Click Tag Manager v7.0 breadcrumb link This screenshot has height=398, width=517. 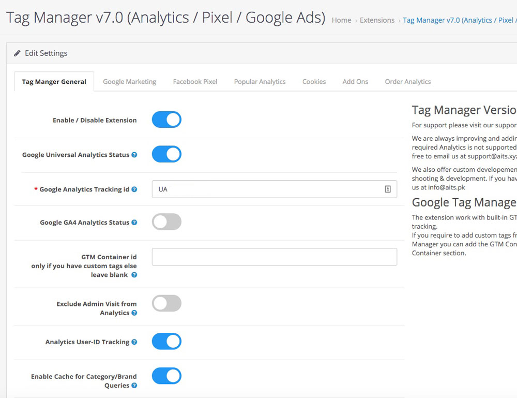coord(460,20)
